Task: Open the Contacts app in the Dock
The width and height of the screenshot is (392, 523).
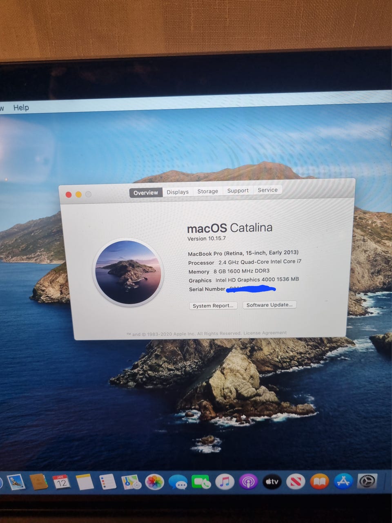Action: (x=39, y=482)
